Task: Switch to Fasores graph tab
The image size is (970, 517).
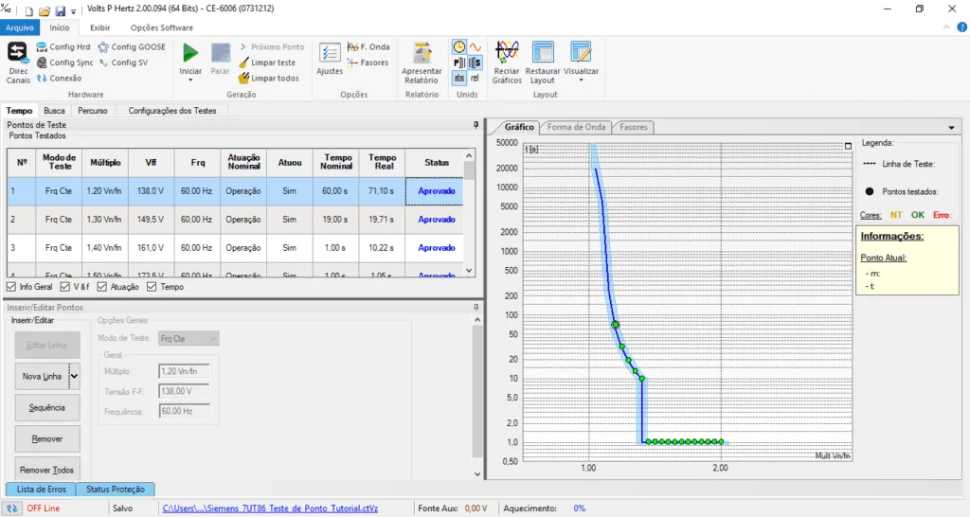Action: [x=634, y=127]
